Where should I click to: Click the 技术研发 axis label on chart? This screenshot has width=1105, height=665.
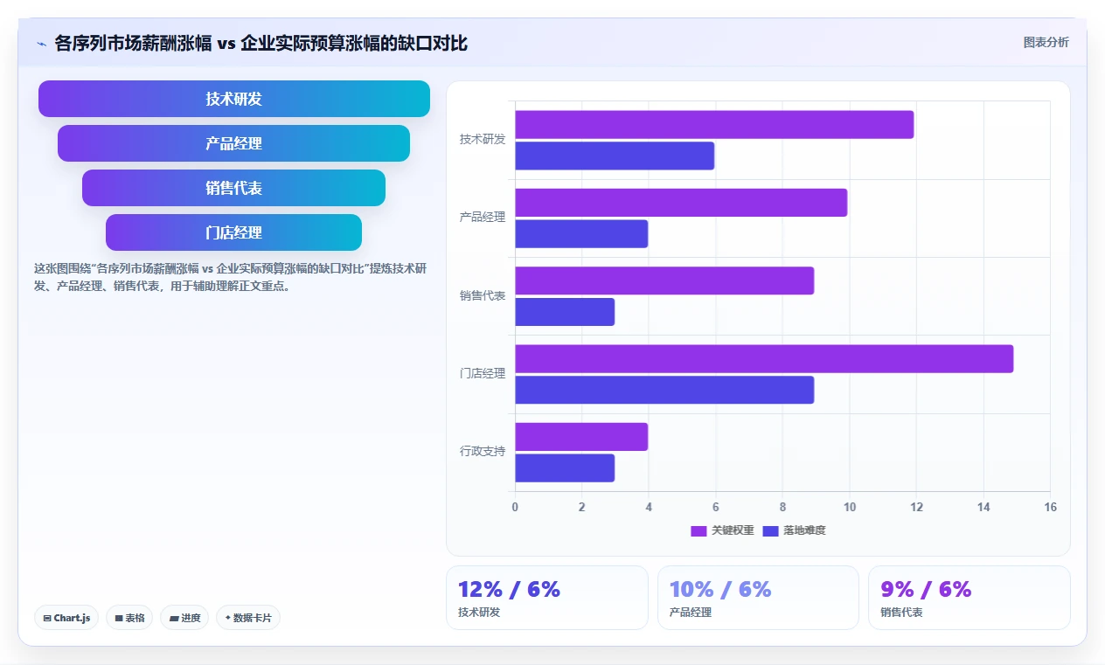click(483, 140)
